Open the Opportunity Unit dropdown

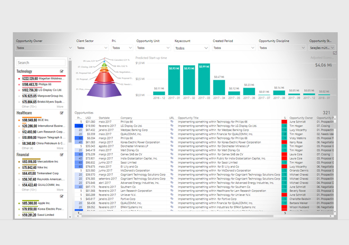pyautogui.click(x=153, y=48)
